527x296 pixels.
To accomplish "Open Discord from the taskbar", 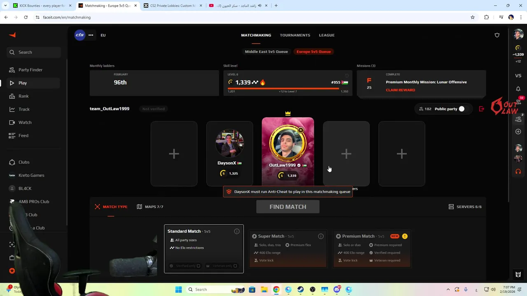I will pyautogui.click(x=337, y=289).
